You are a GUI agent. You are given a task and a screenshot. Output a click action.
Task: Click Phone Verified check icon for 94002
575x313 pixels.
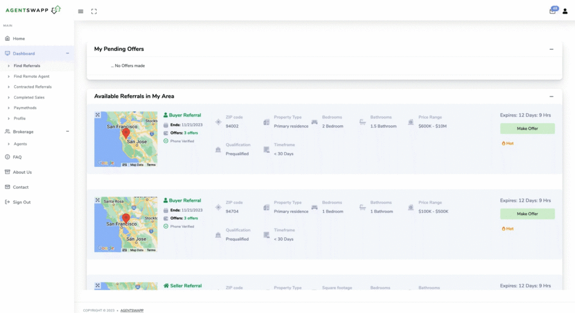point(166,141)
